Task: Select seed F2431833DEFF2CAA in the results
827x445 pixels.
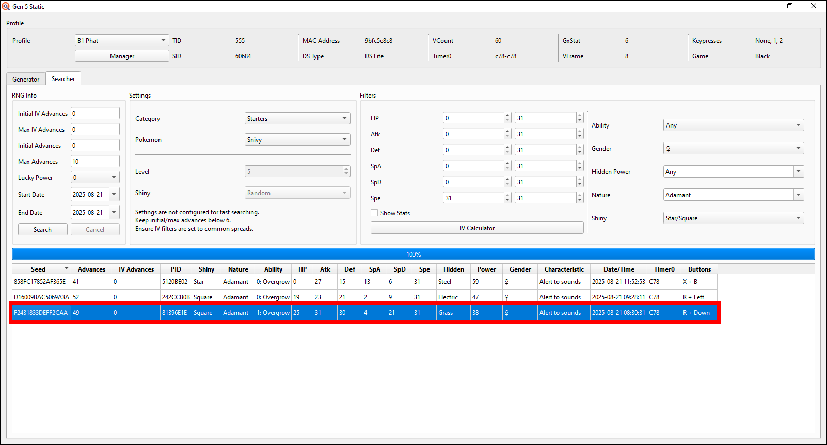Action: [x=41, y=313]
